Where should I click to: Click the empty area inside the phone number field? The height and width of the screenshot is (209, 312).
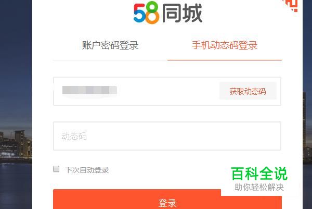[168, 91]
